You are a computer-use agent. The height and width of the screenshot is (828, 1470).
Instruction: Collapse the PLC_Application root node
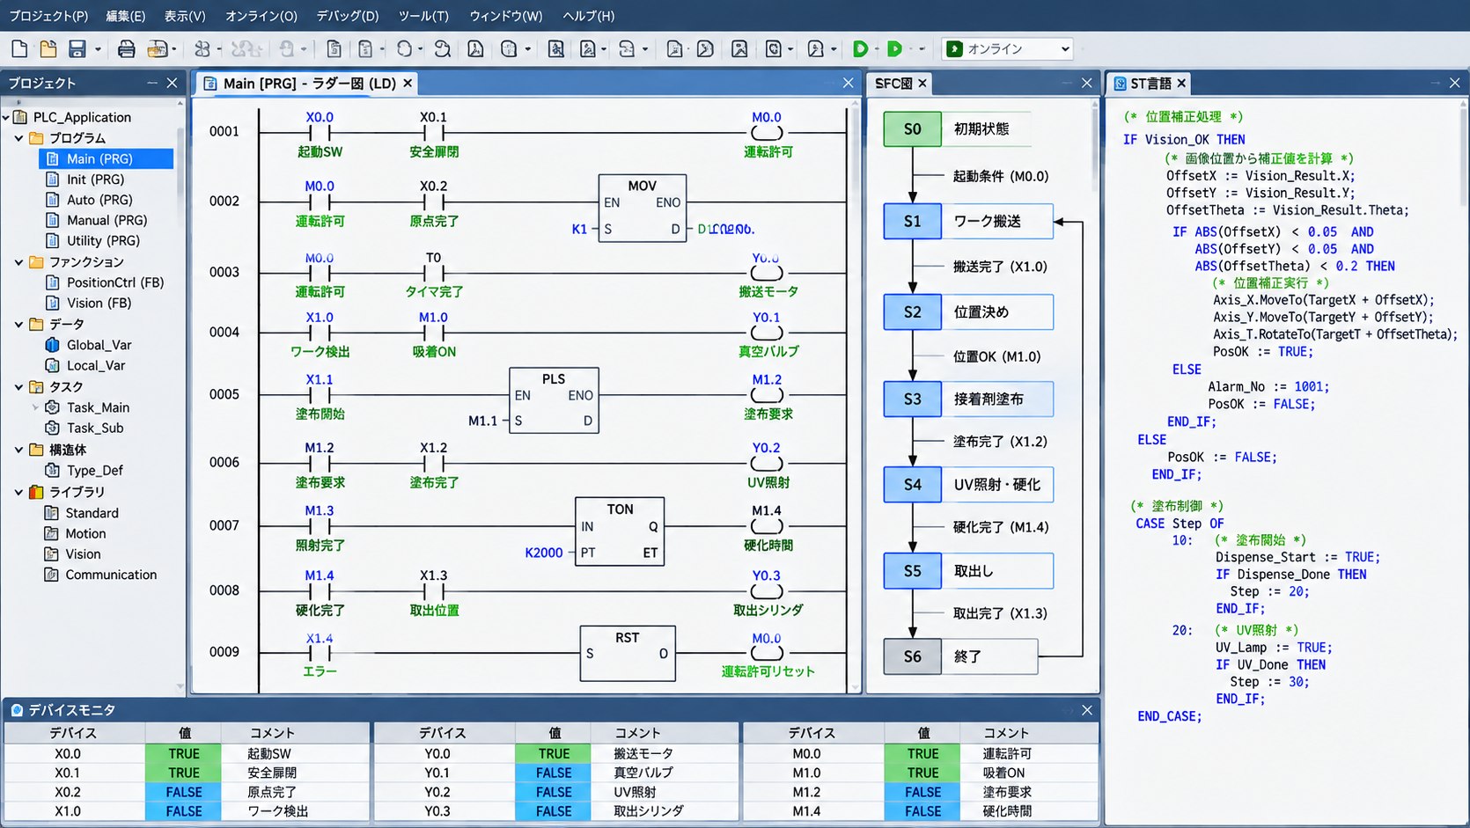coord(6,117)
